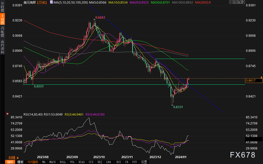Viewport: 263px width, 164px height.
Task: Select the 闪电图 tab in left sidebar
Action: point(2,32)
